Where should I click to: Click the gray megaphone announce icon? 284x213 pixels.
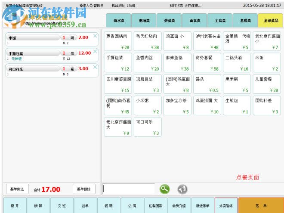pyautogui.click(x=182, y=189)
